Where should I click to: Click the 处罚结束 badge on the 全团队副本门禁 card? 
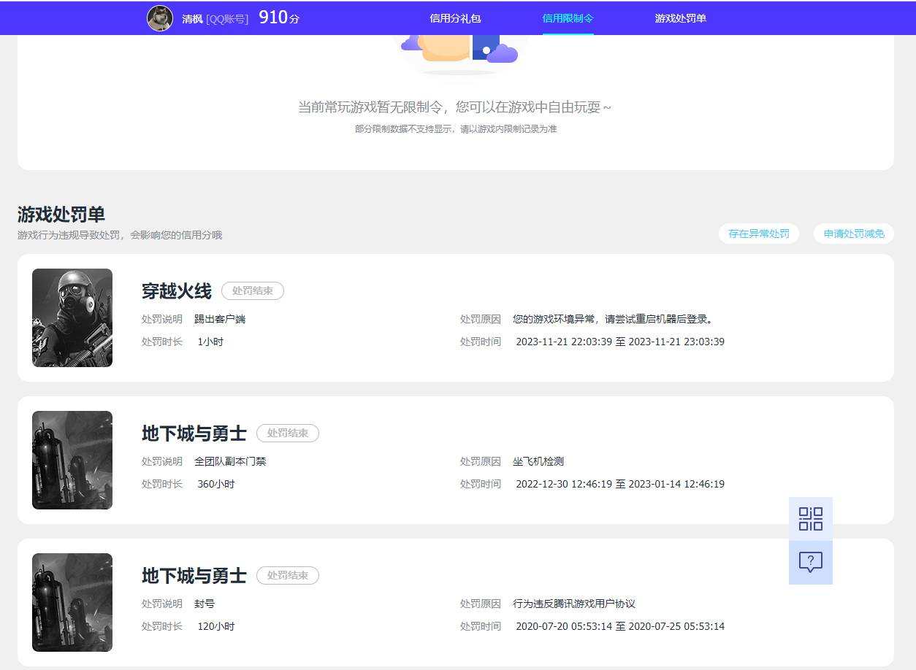288,433
